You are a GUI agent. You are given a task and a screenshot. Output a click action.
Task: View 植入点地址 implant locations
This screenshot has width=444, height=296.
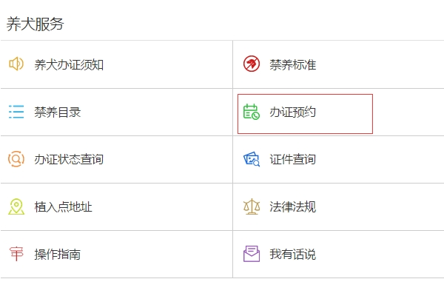[x=63, y=206]
